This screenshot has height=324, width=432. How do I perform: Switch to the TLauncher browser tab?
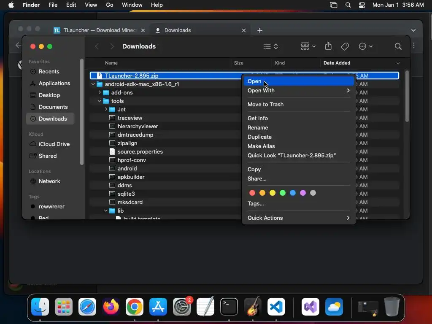click(x=100, y=30)
